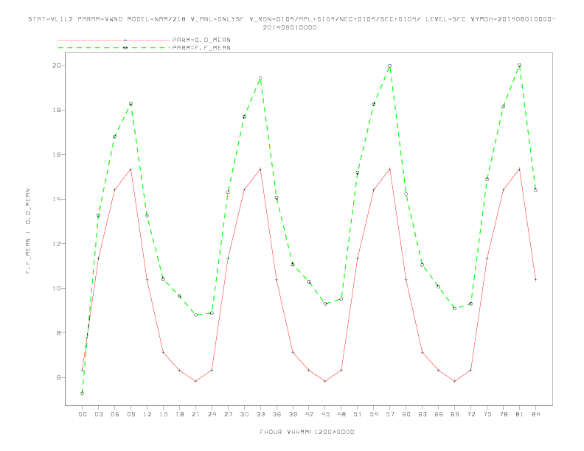Click the y-axis tick label 6
Image resolution: width=584 pixels, height=451 pixels.
[x=59, y=378]
